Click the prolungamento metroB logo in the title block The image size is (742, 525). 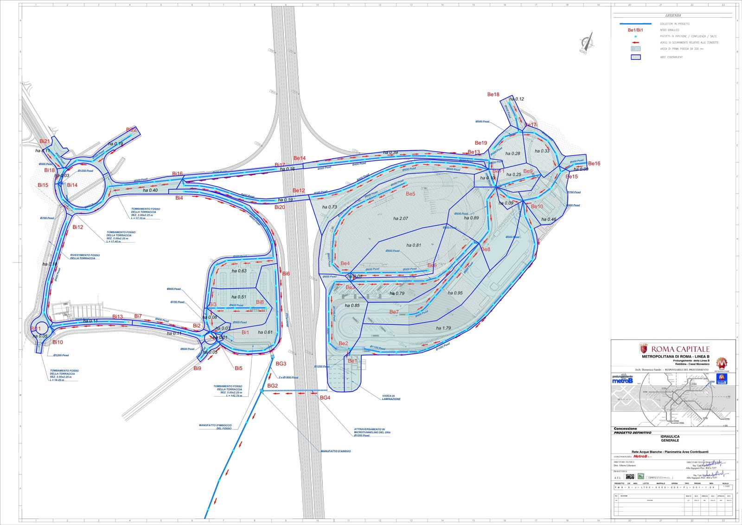click(x=622, y=379)
